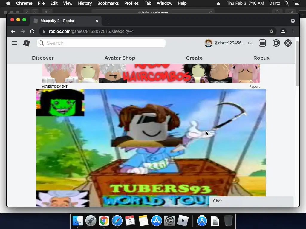Open the Chat panel
The width and height of the screenshot is (306, 229).
coord(251,201)
